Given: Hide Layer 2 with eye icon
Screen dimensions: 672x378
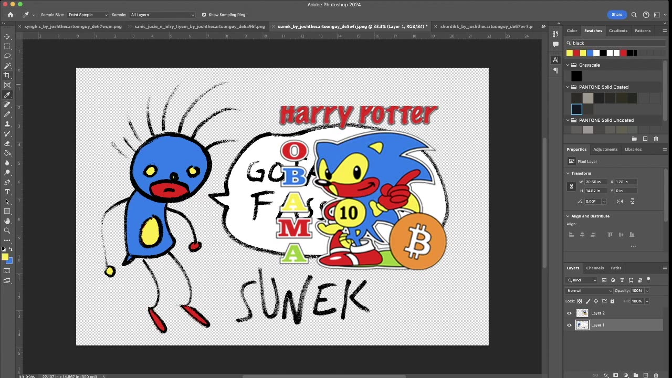Looking at the screenshot, I should click(569, 313).
